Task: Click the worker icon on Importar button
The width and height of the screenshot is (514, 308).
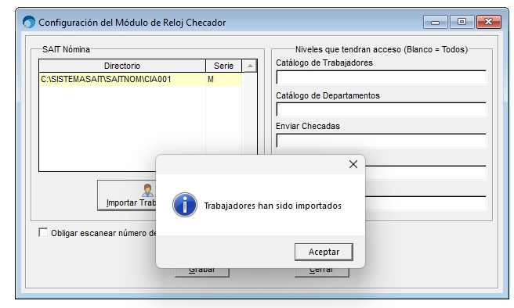Action: pos(147,190)
